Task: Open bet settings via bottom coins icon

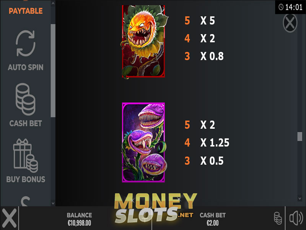Action: click(278, 218)
